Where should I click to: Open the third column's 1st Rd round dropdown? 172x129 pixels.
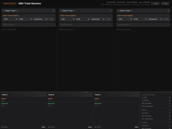[x=140, y=19]
